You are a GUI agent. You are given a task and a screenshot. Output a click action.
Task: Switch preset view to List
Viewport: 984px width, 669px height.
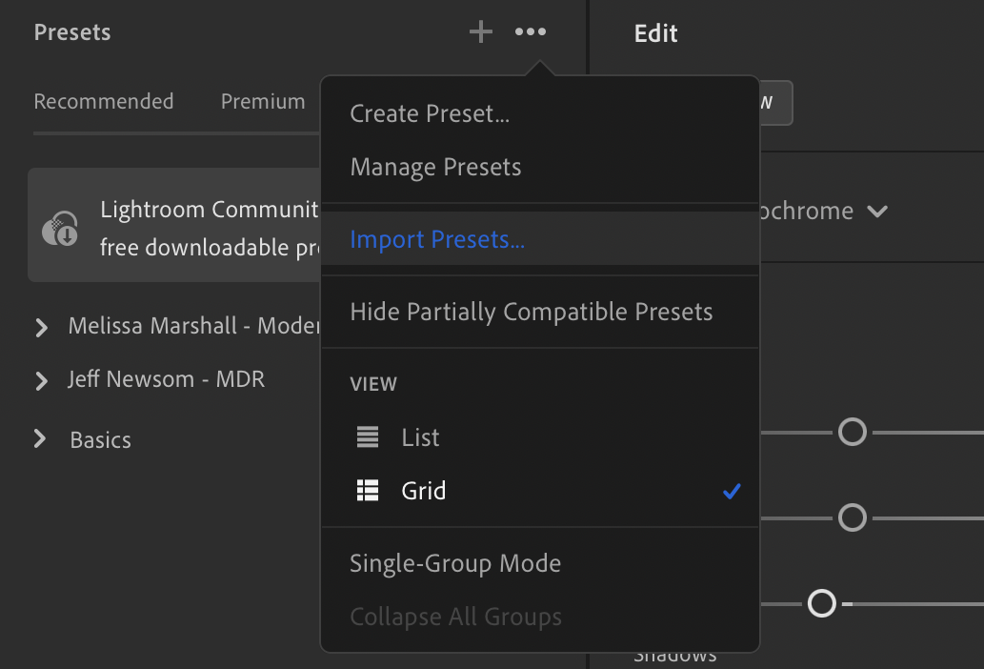click(x=540, y=436)
